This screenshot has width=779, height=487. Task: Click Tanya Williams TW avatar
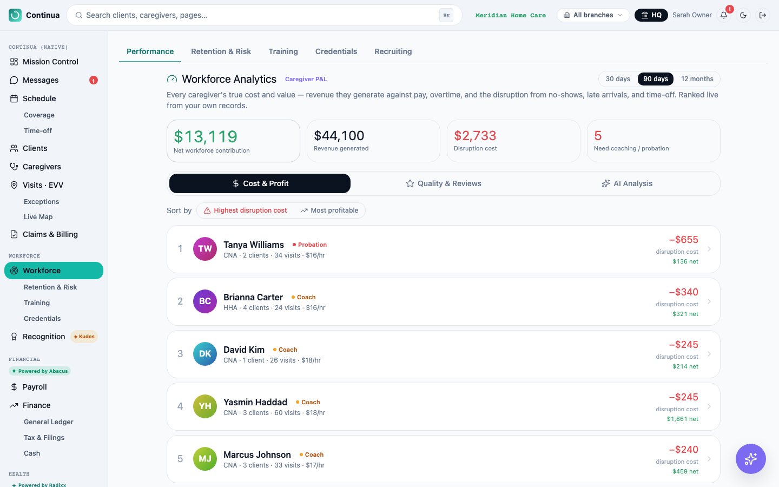point(205,249)
